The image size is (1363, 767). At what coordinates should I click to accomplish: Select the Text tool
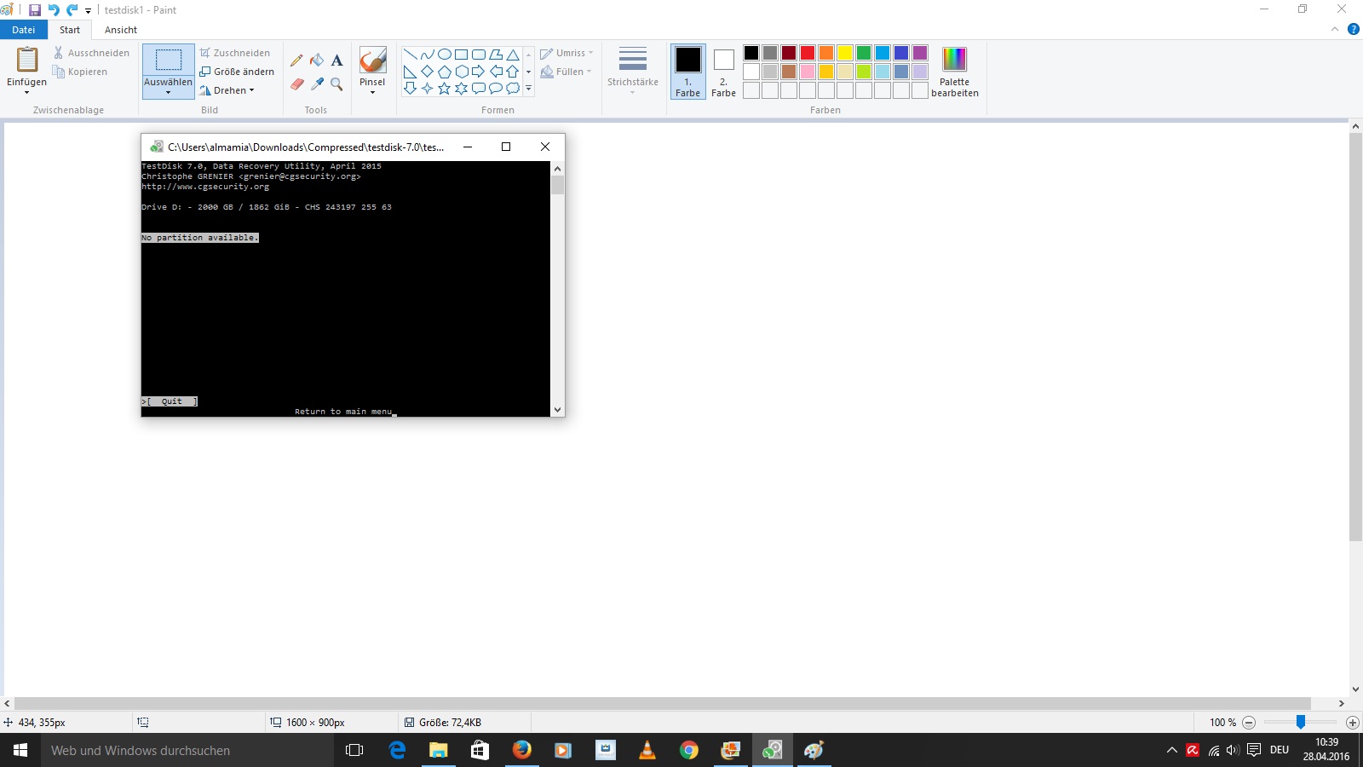point(337,61)
